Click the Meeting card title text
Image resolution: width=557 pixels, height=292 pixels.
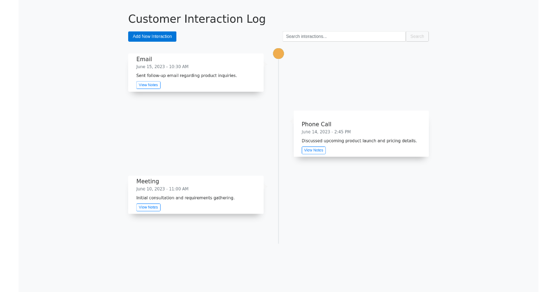(x=148, y=181)
